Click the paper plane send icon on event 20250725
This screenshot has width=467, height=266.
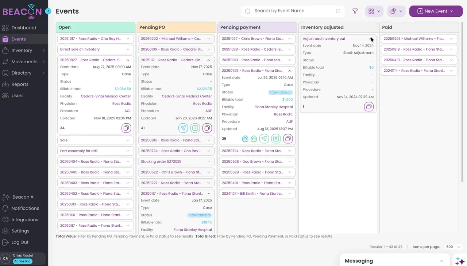click(264, 139)
